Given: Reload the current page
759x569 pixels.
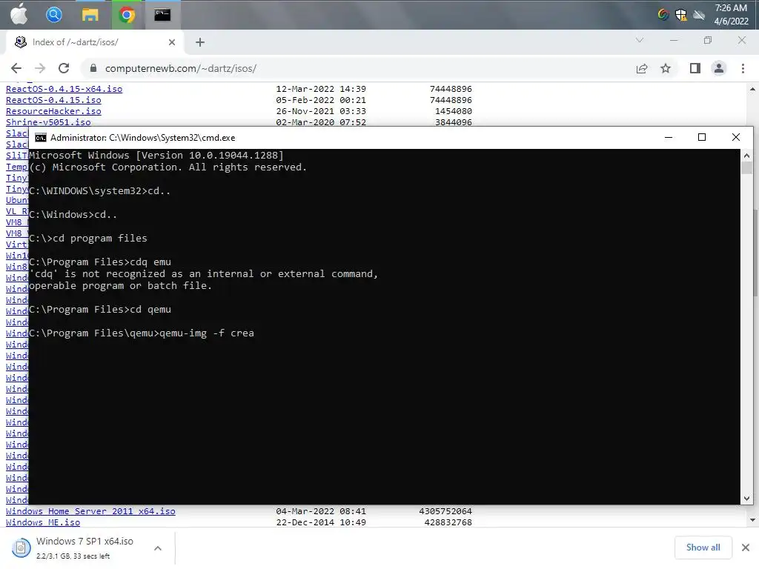Looking at the screenshot, I should [x=64, y=68].
